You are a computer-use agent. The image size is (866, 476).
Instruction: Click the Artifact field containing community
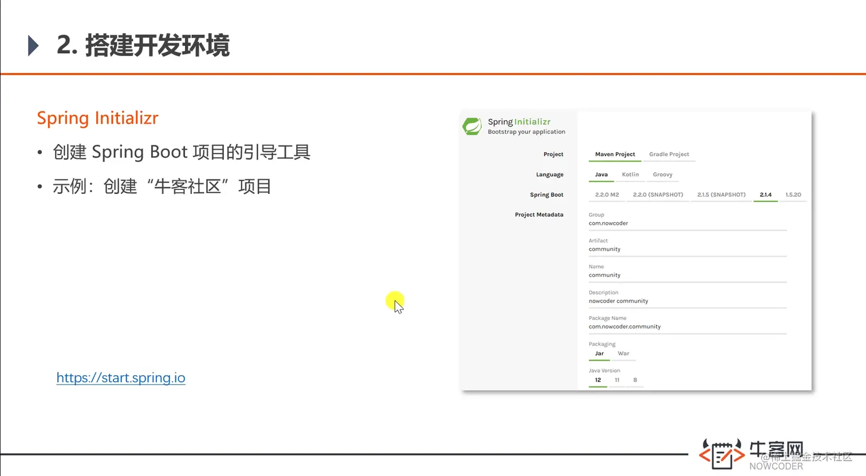[x=687, y=249]
